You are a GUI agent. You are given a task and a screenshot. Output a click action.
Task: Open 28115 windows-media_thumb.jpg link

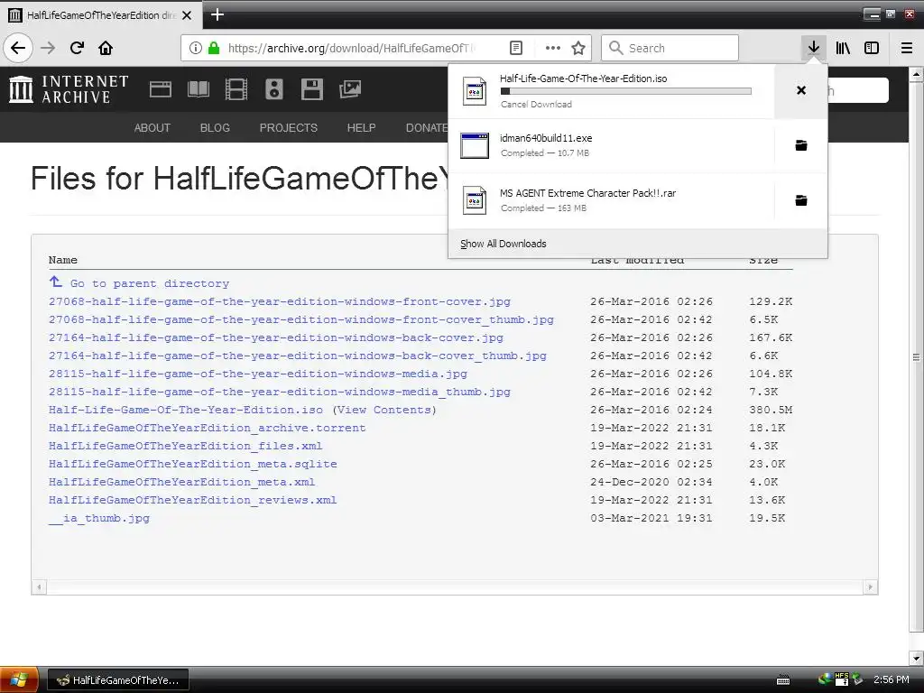pyautogui.click(x=280, y=392)
